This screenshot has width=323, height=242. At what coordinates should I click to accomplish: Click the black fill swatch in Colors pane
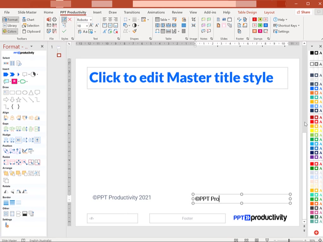[312, 53]
